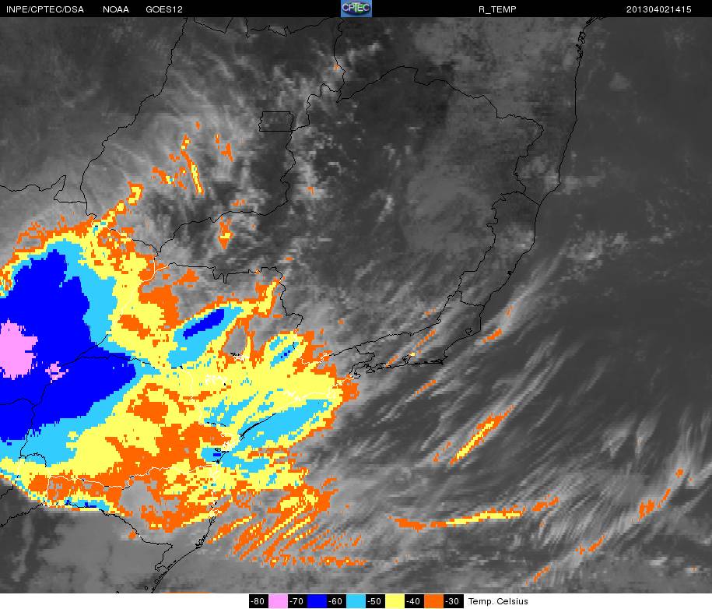
Task: Click the light blue legend swatch after -60
Action: [x=356, y=601]
